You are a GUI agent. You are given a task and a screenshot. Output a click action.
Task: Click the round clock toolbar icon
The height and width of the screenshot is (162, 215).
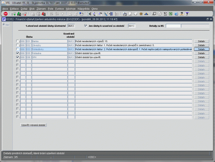160,14
